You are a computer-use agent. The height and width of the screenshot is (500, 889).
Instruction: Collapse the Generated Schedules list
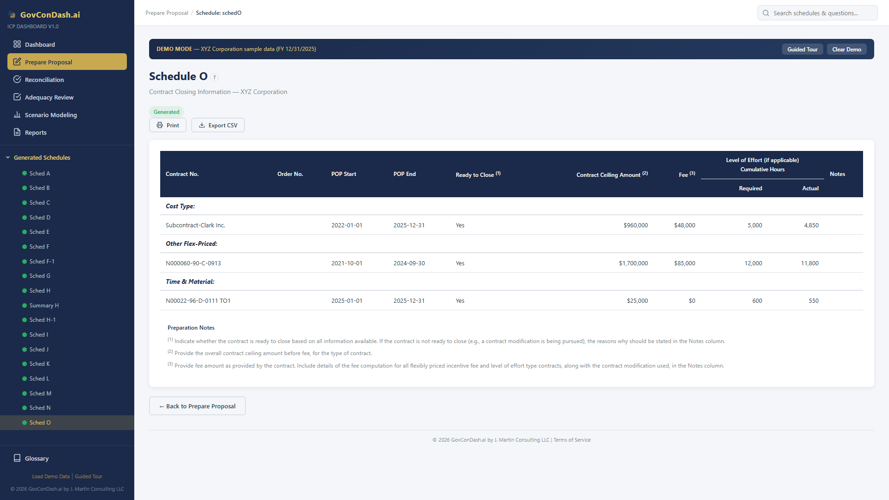click(8, 157)
